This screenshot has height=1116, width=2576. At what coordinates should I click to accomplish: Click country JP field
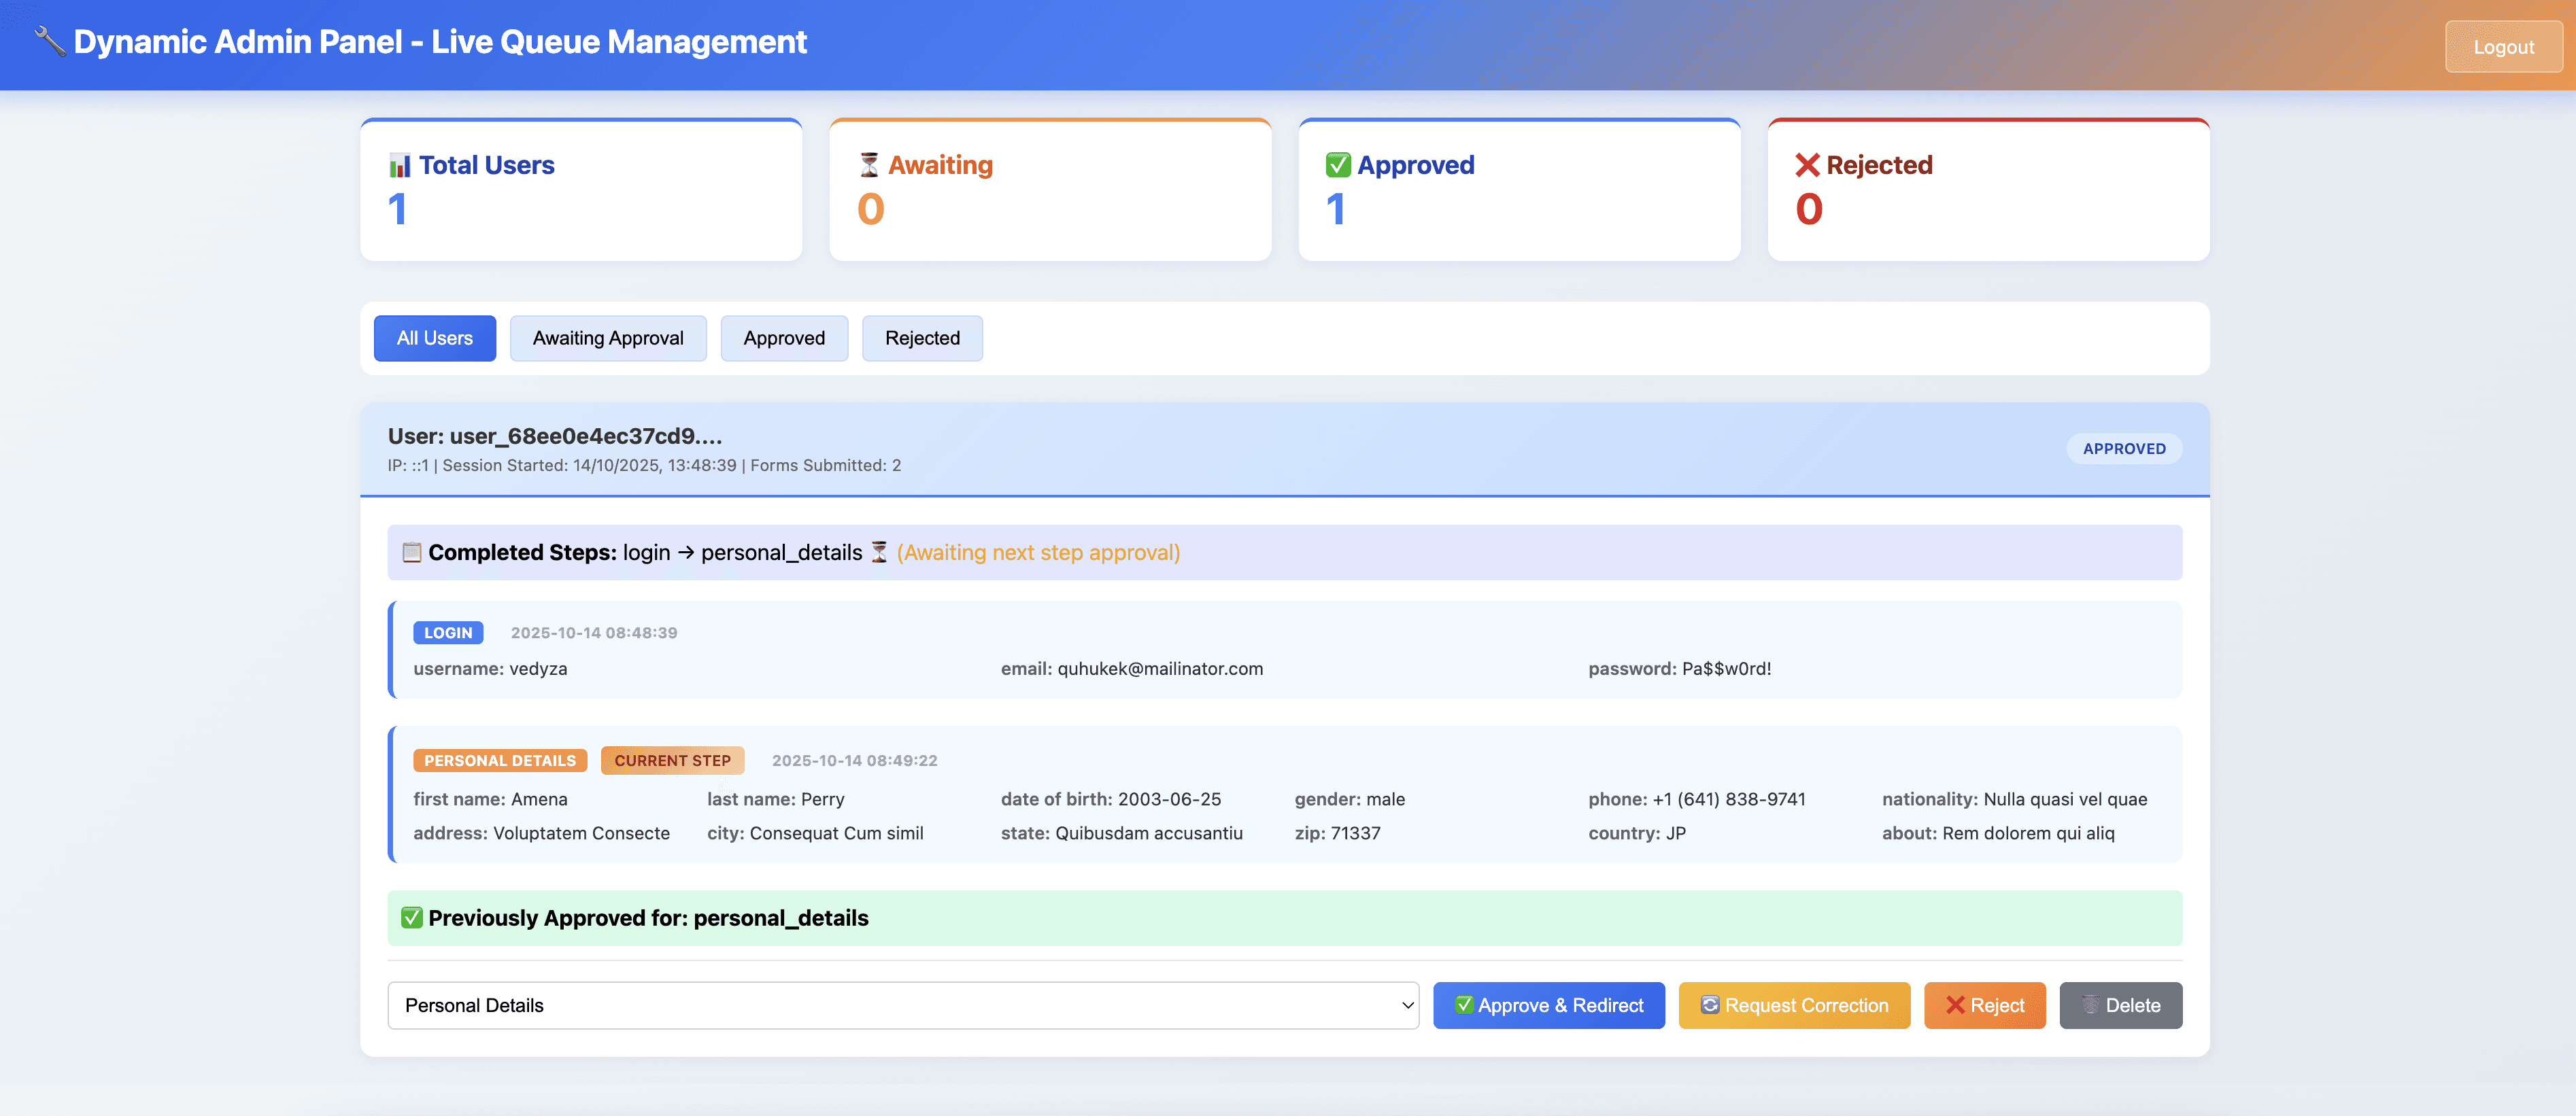[1637, 833]
